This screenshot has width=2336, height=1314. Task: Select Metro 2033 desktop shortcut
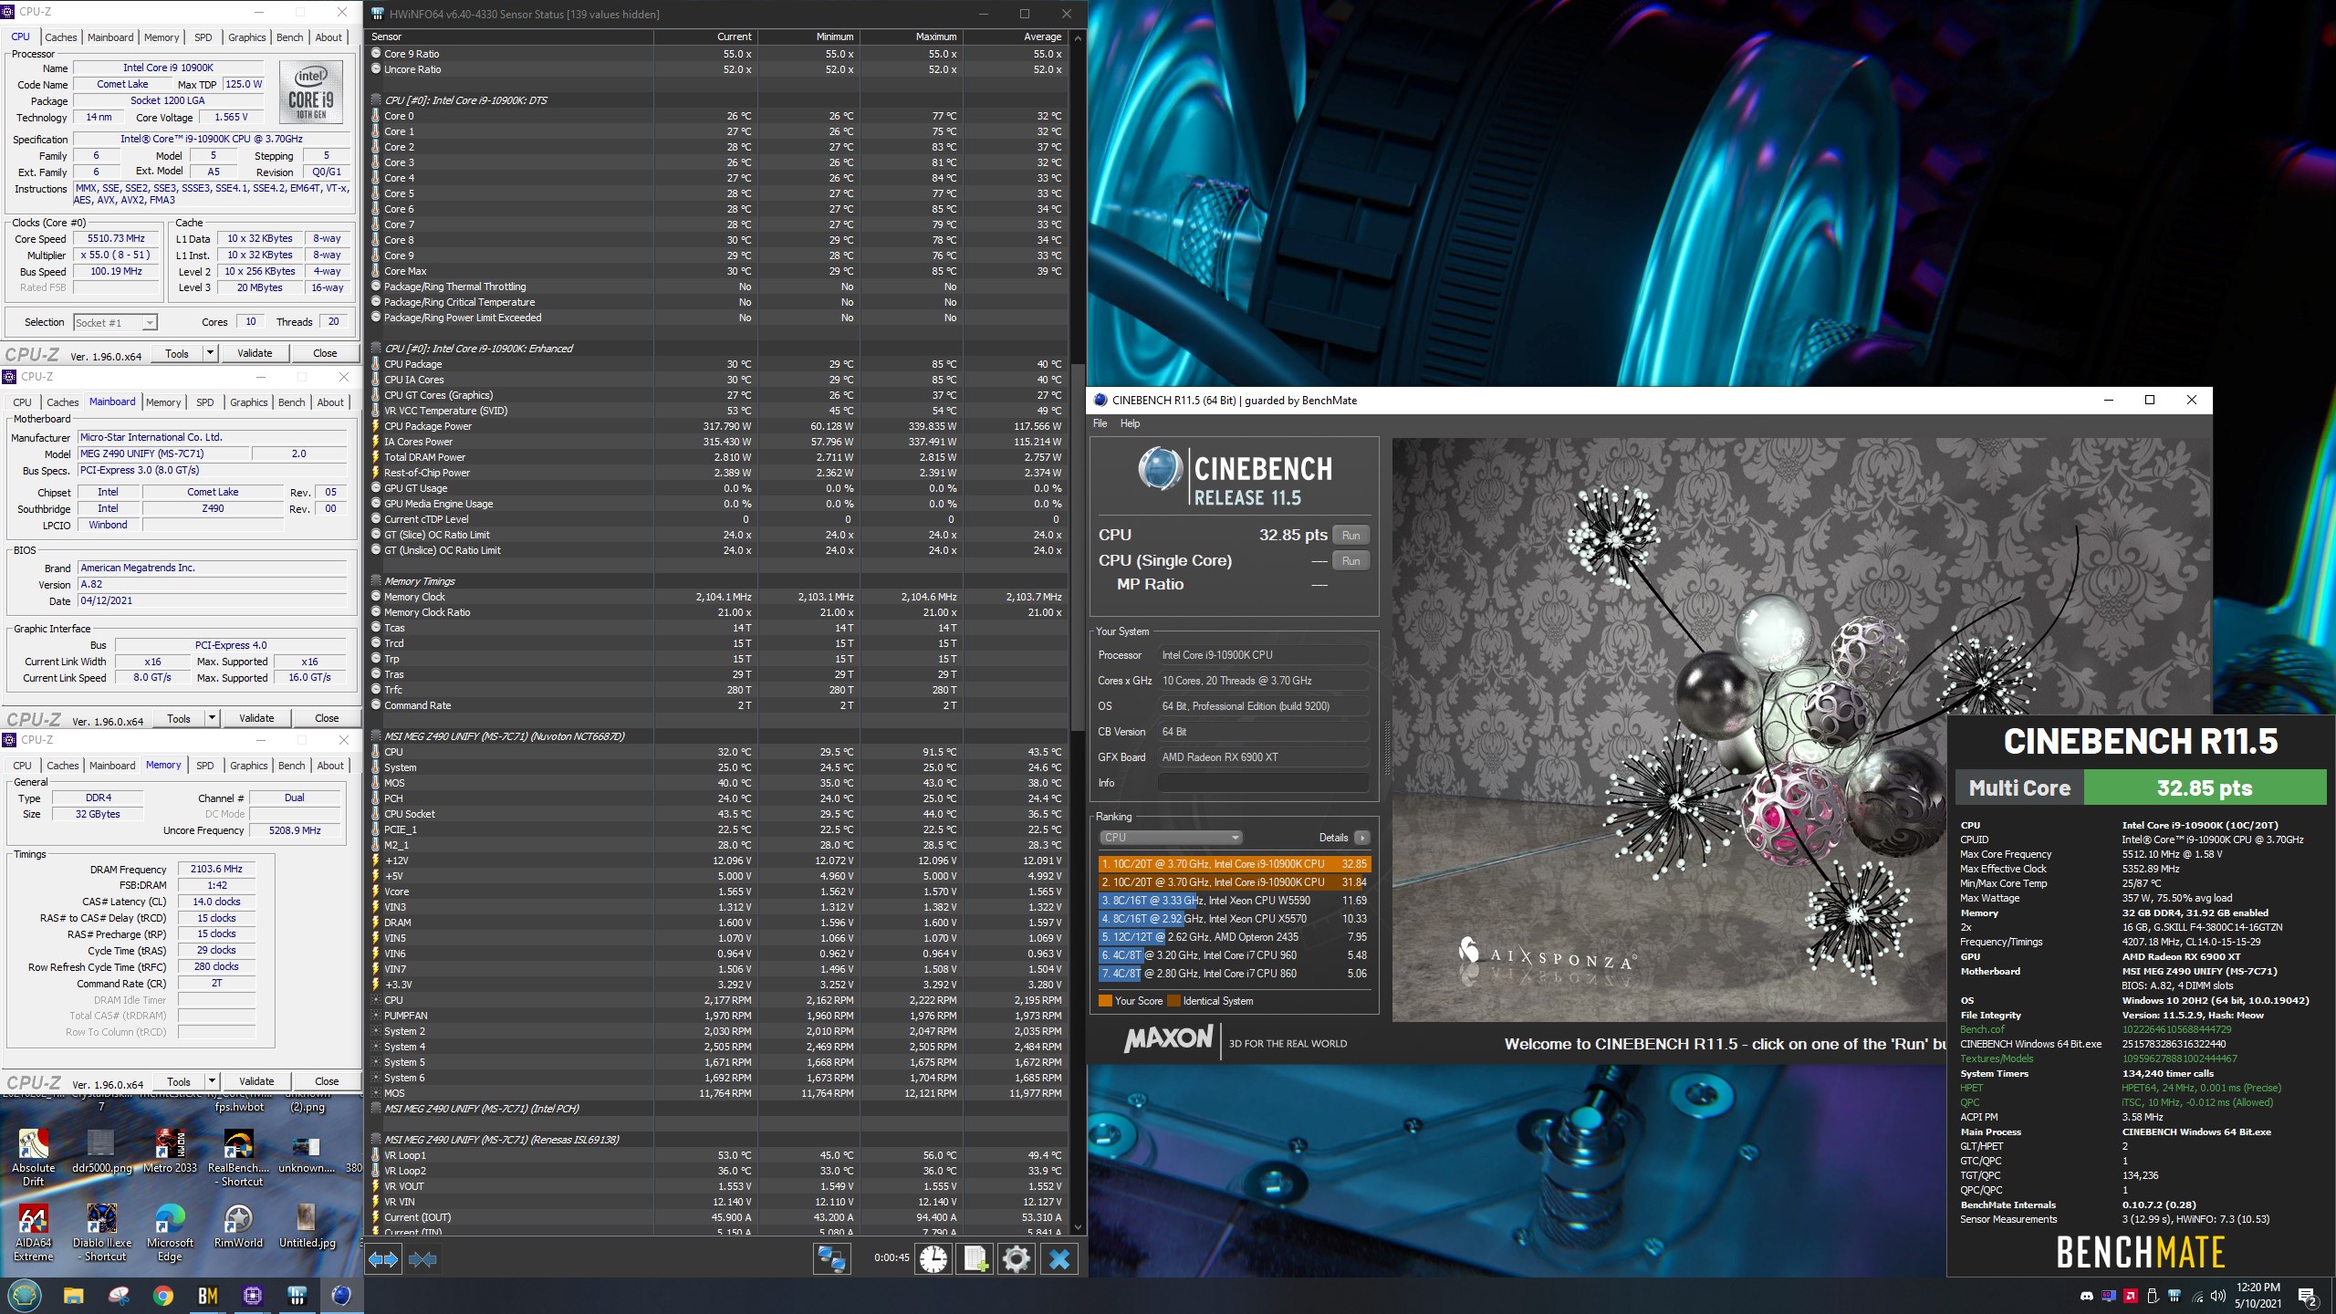(x=170, y=1152)
